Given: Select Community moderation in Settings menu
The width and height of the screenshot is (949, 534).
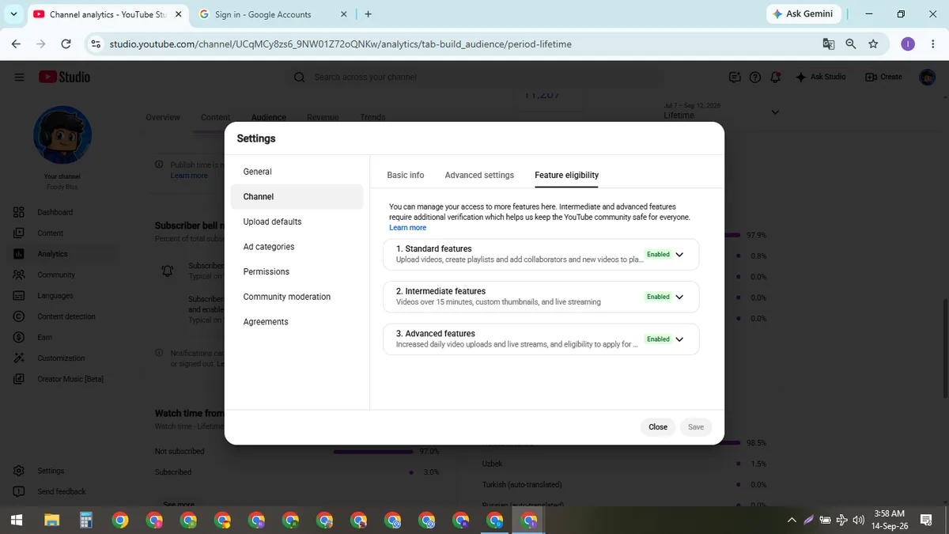Looking at the screenshot, I should click(297, 297).
